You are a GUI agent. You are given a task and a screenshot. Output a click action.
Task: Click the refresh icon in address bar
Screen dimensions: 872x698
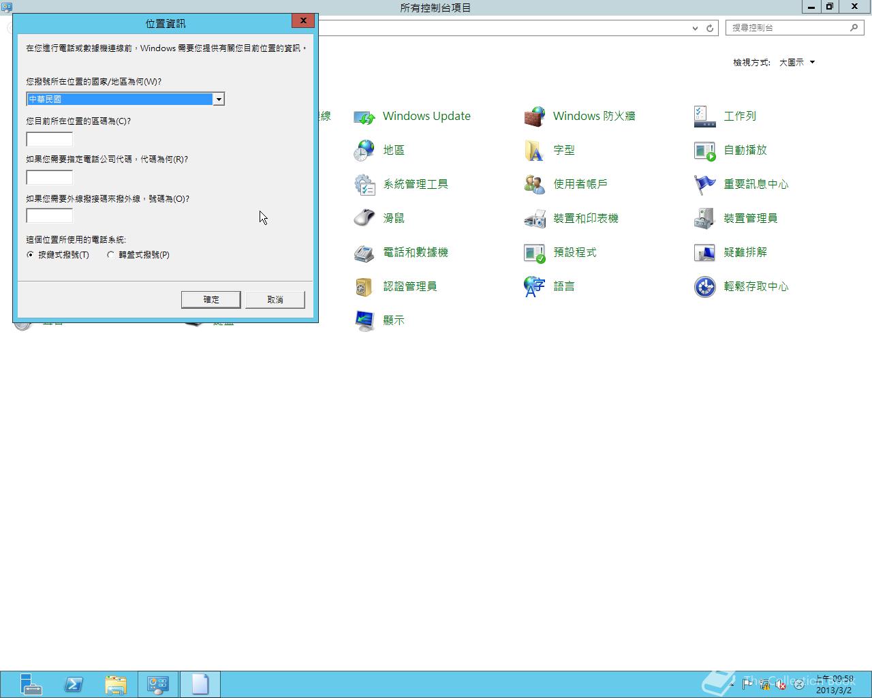[x=710, y=28]
